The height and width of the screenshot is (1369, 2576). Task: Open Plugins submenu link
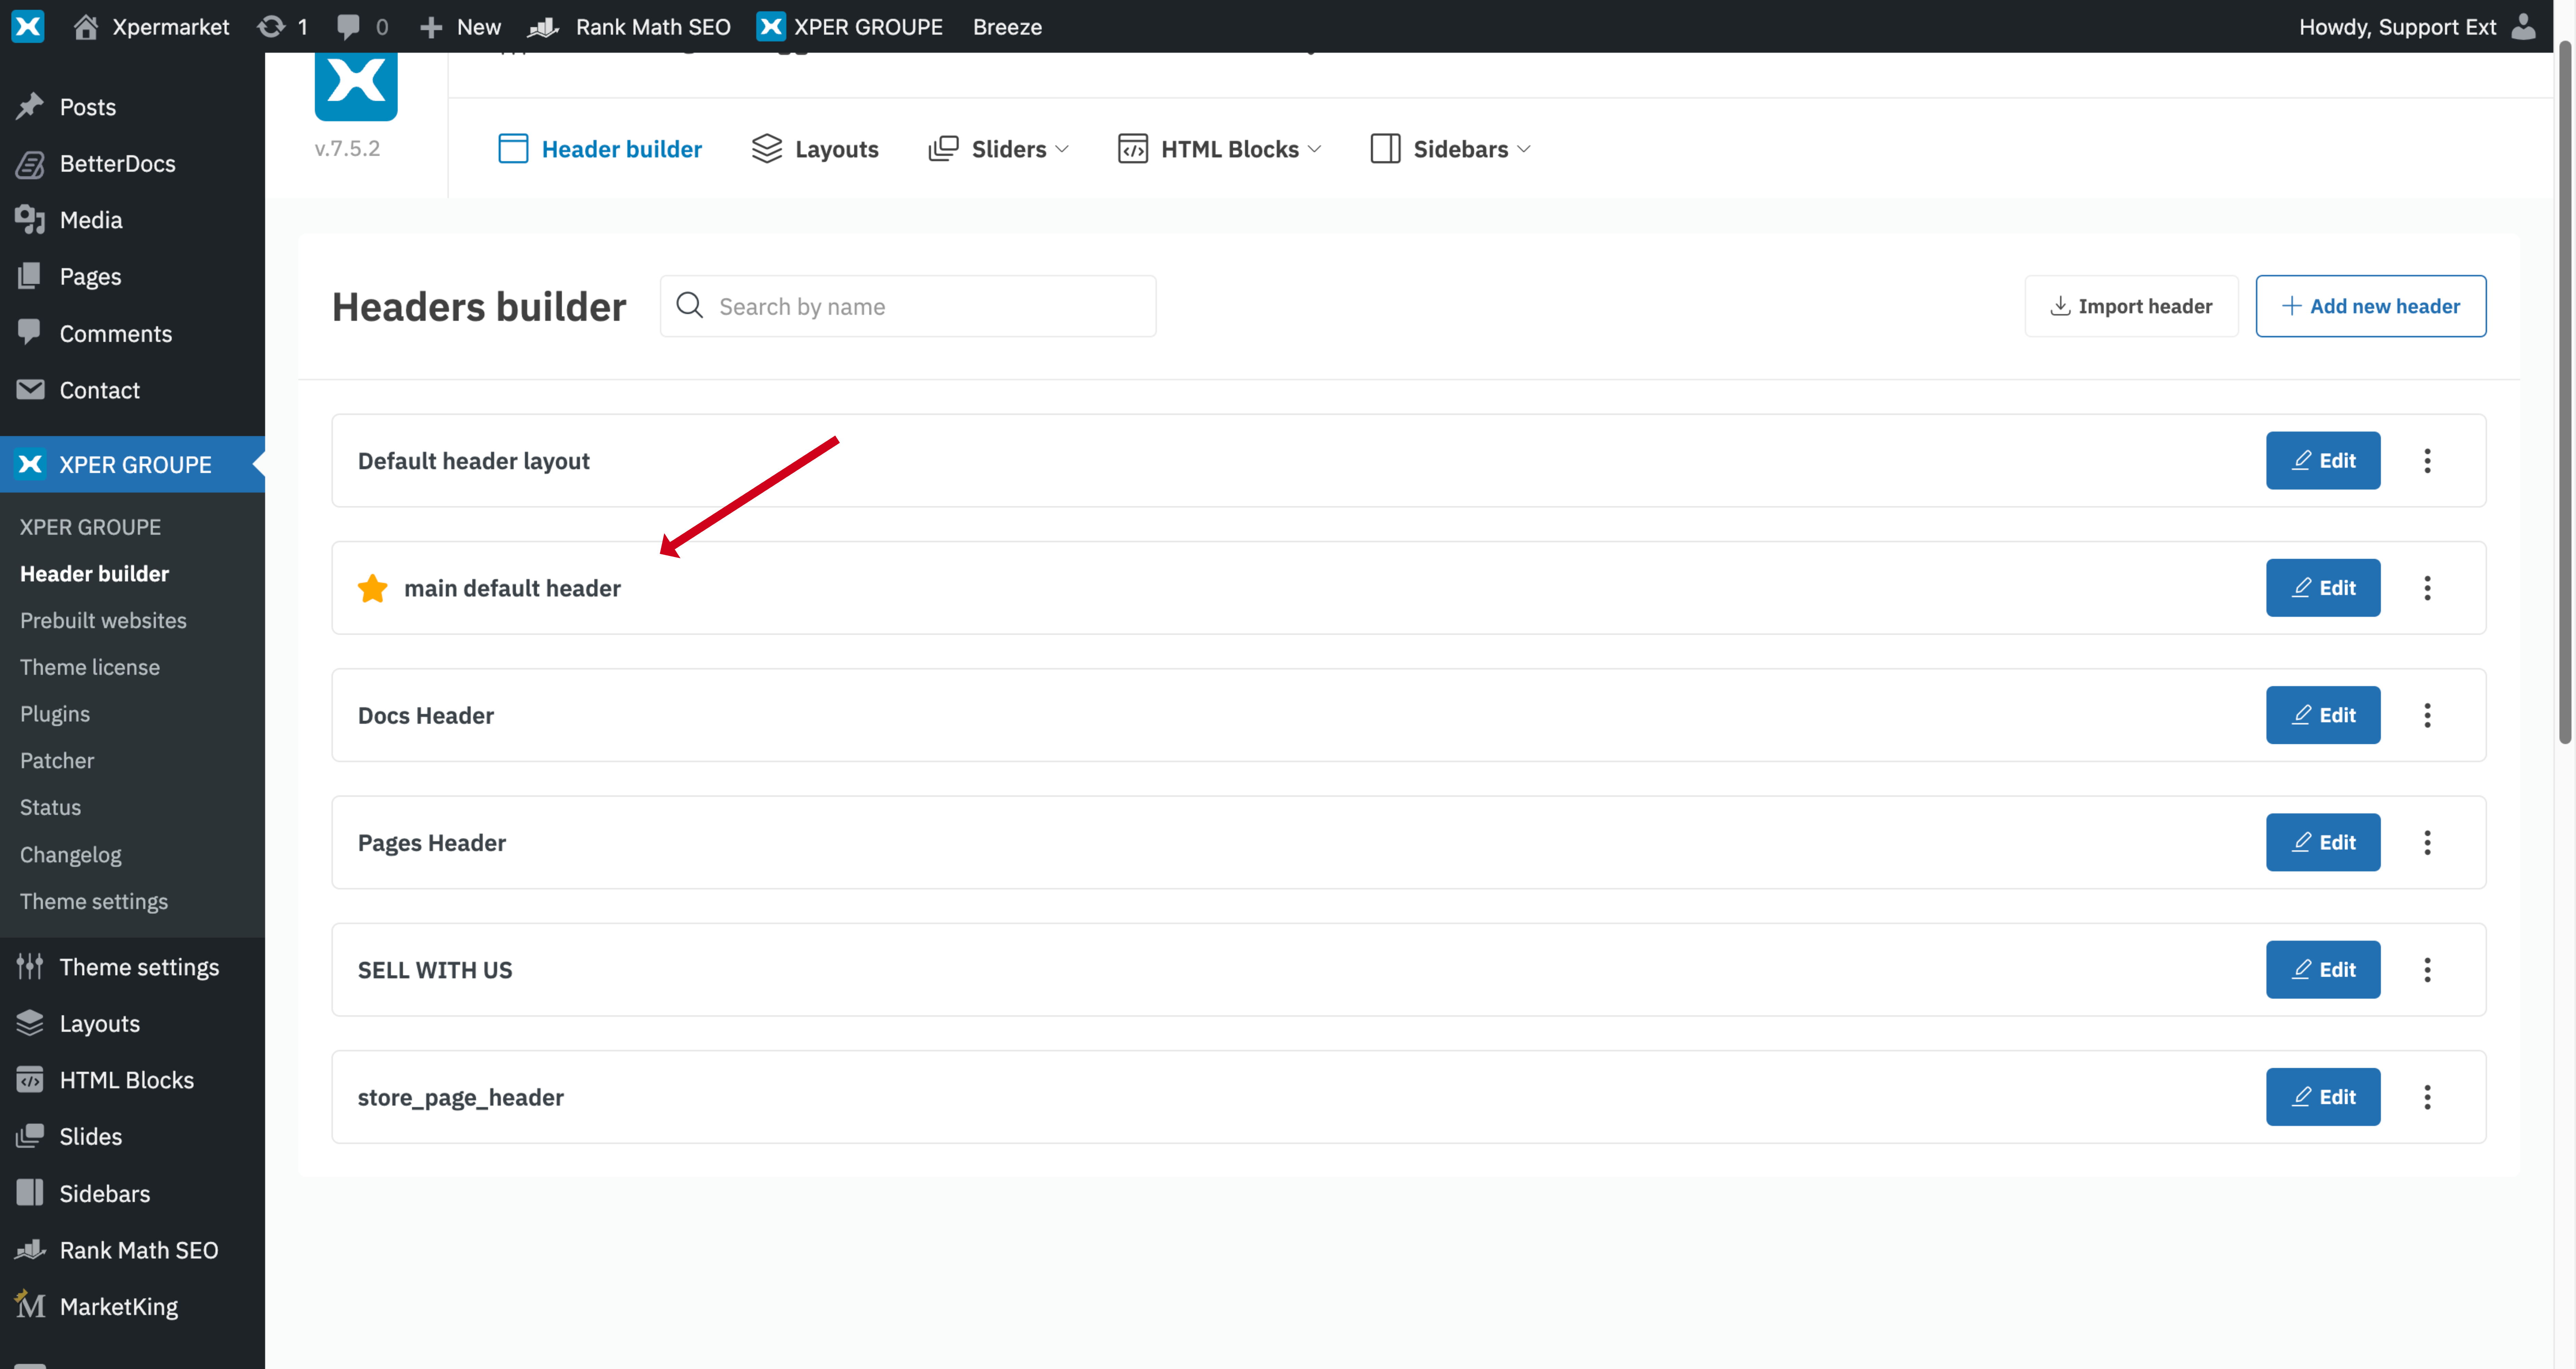tap(55, 714)
